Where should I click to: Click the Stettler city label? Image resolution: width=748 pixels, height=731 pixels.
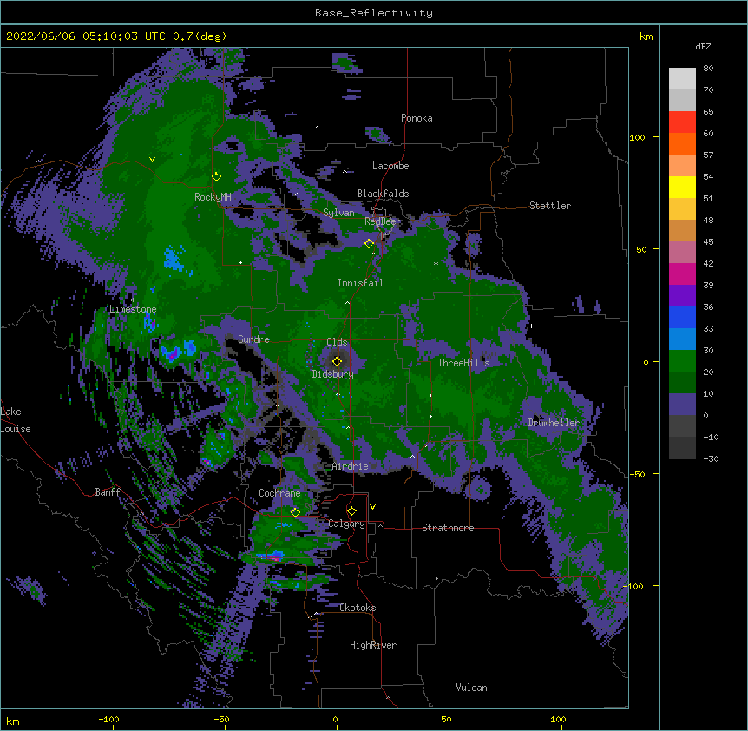click(x=550, y=206)
